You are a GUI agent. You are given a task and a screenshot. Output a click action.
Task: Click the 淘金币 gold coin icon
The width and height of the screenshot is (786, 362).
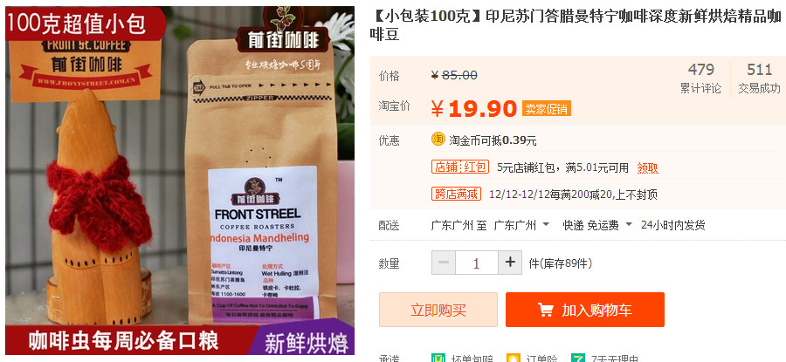point(438,140)
